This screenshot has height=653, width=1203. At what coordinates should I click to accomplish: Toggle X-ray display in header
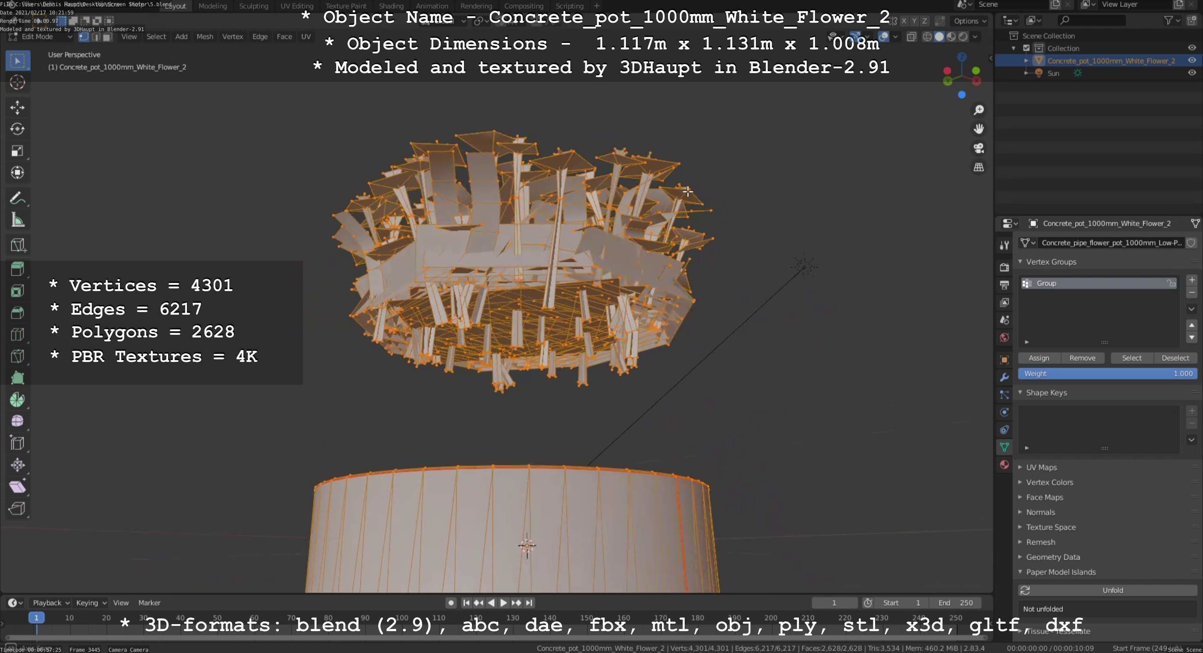tap(911, 37)
